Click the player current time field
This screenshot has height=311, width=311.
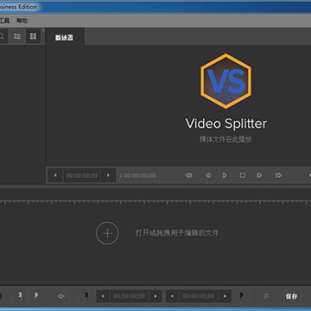pyautogui.click(x=82, y=175)
